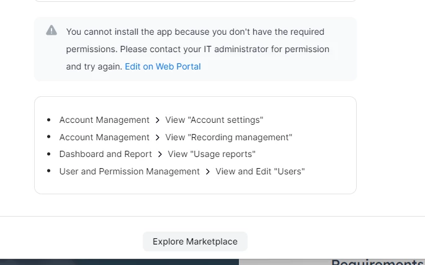Click the dark image thumbnail at bottom left
Screen dimensions: 425x265
pos(118,262)
